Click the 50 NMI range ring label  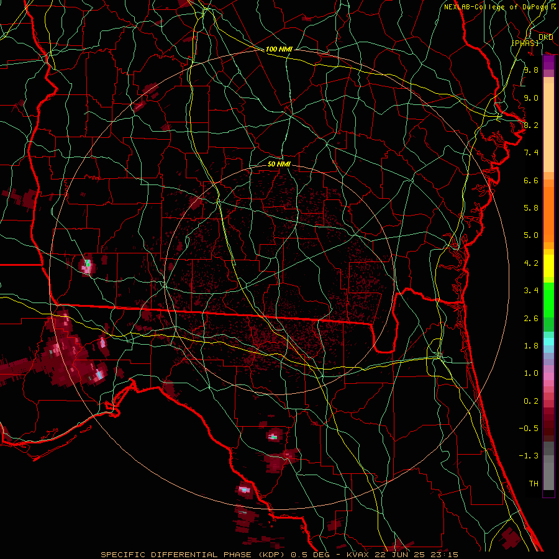point(279,164)
